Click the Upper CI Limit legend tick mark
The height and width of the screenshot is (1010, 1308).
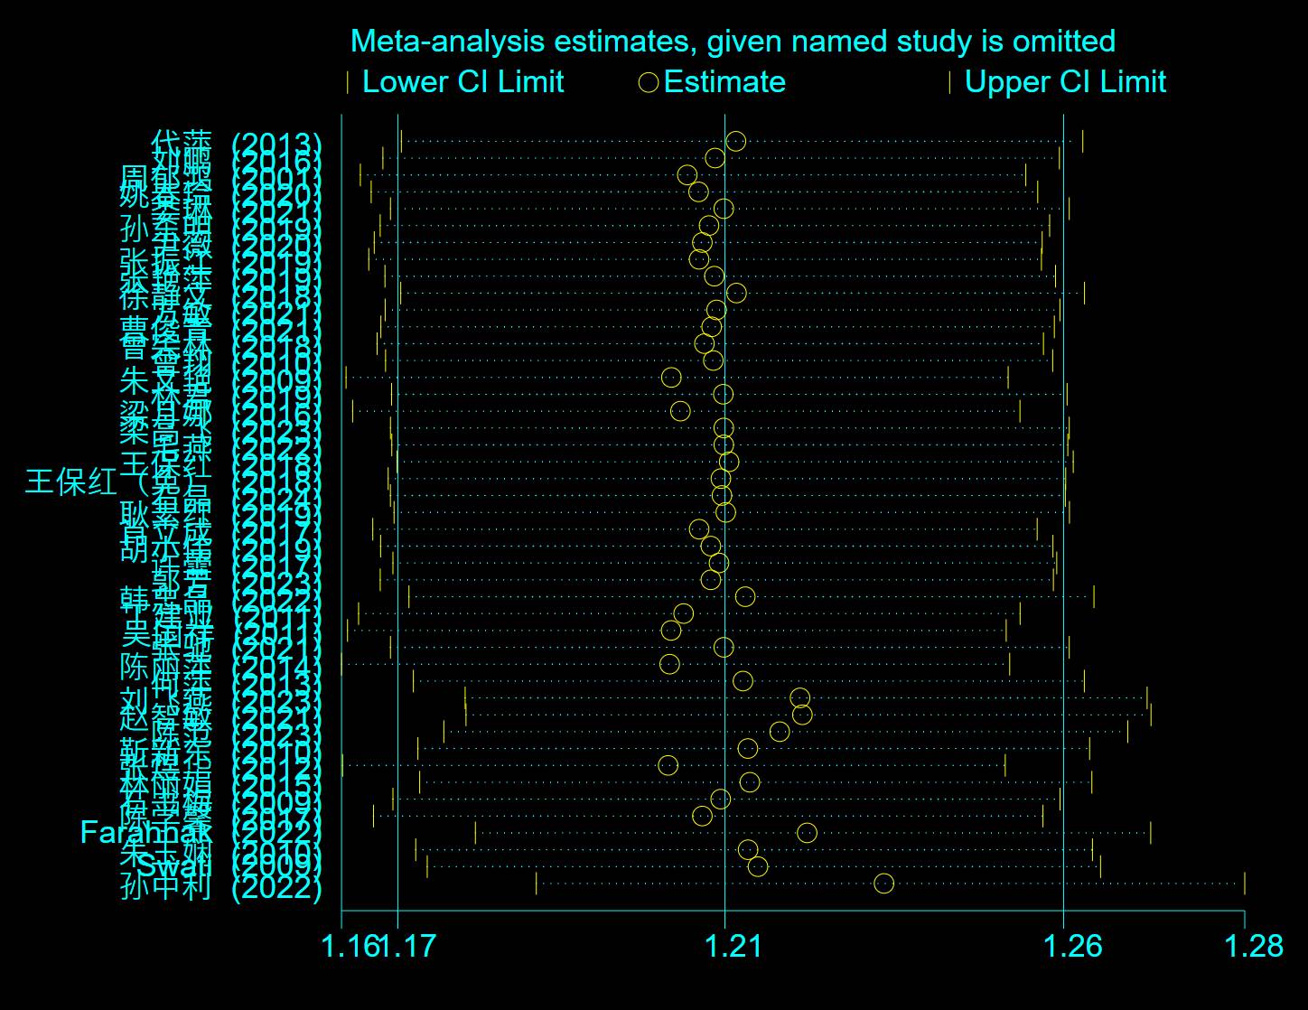pos(949,83)
